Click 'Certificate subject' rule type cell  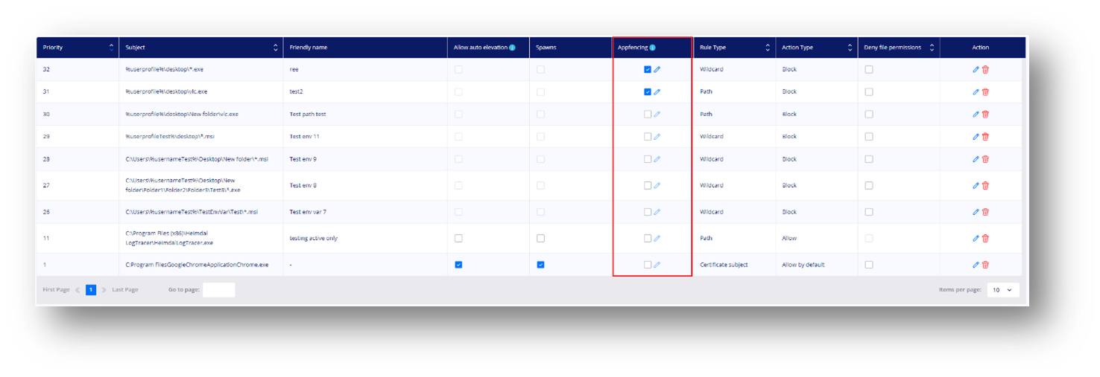point(724,265)
